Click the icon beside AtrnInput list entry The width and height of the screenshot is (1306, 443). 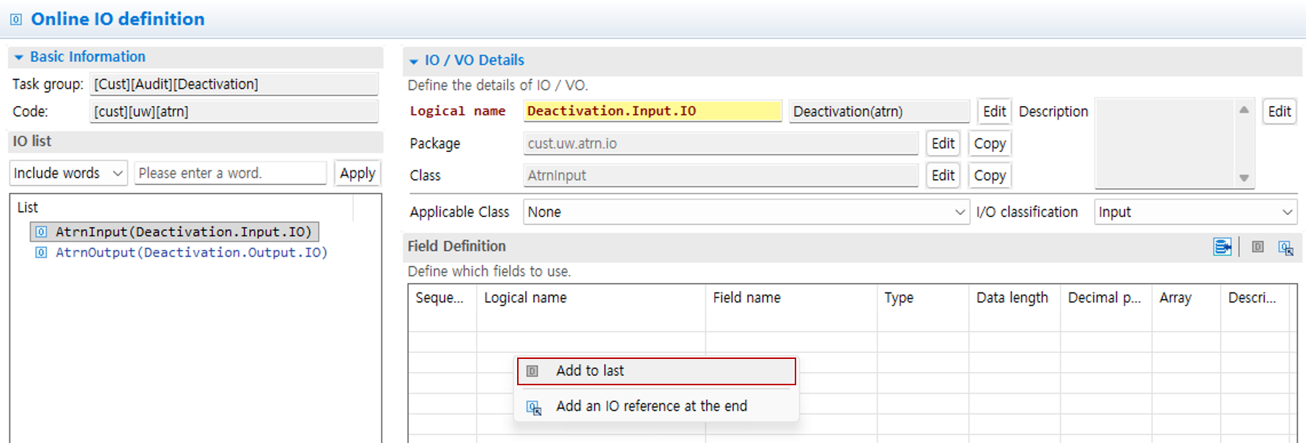[42, 232]
